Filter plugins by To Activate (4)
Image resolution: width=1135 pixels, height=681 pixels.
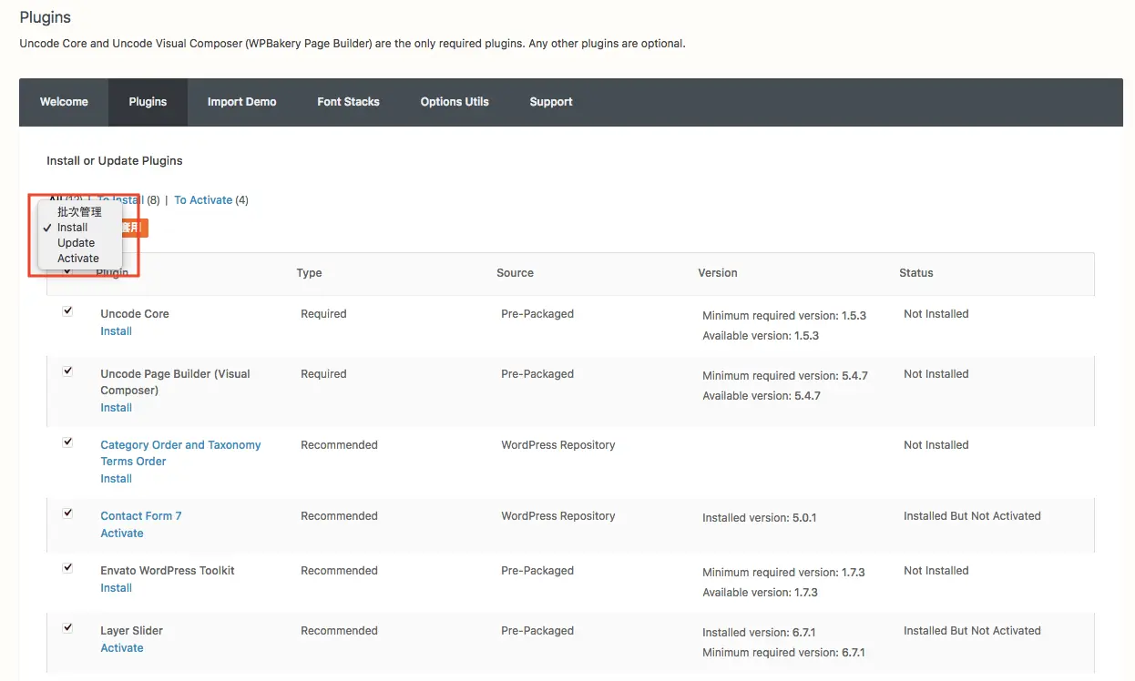pyautogui.click(x=211, y=200)
